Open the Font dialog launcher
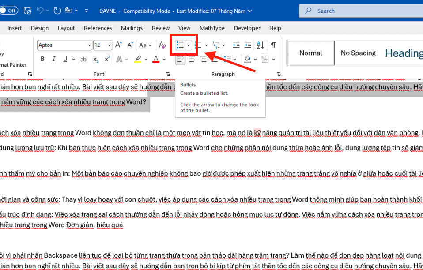The height and width of the screenshot is (270, 423). click(168, 74)
